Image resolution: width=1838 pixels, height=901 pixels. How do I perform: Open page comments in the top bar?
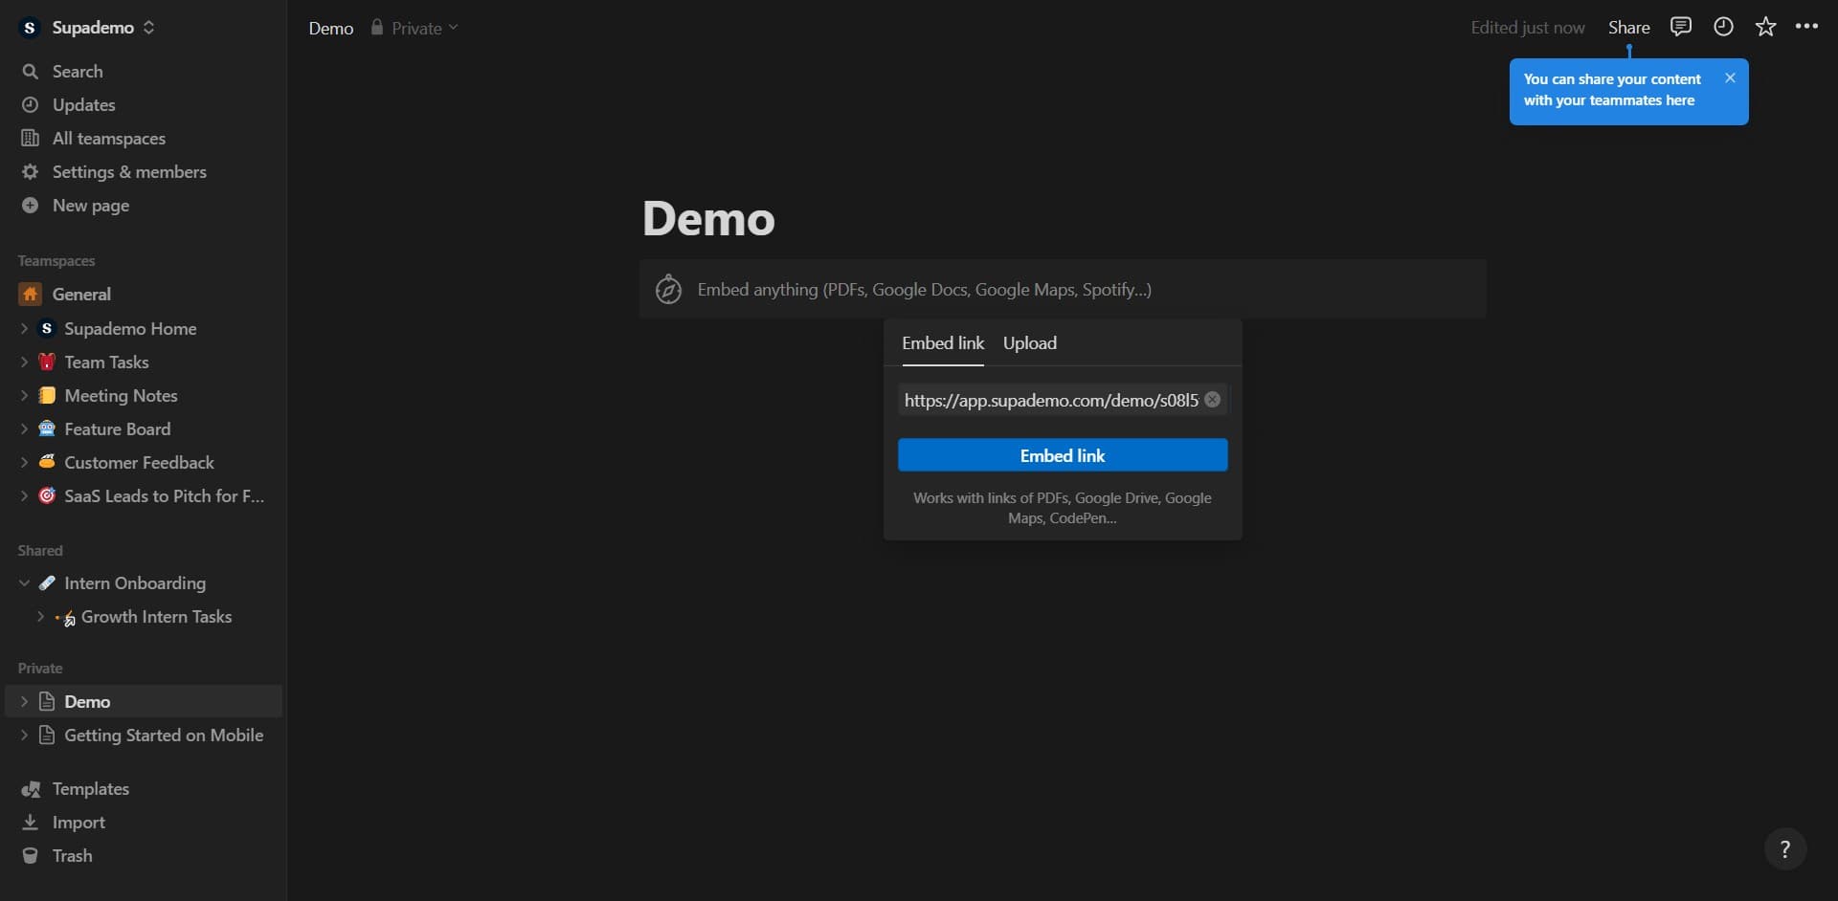point(1681,27)
